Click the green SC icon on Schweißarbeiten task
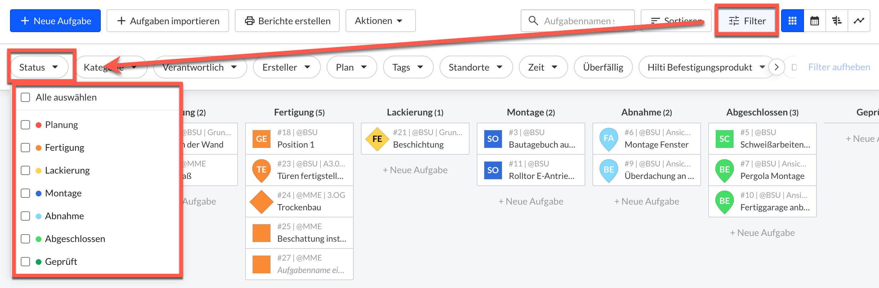The height and width of the screenshot is (288, 879). (724, 139)
